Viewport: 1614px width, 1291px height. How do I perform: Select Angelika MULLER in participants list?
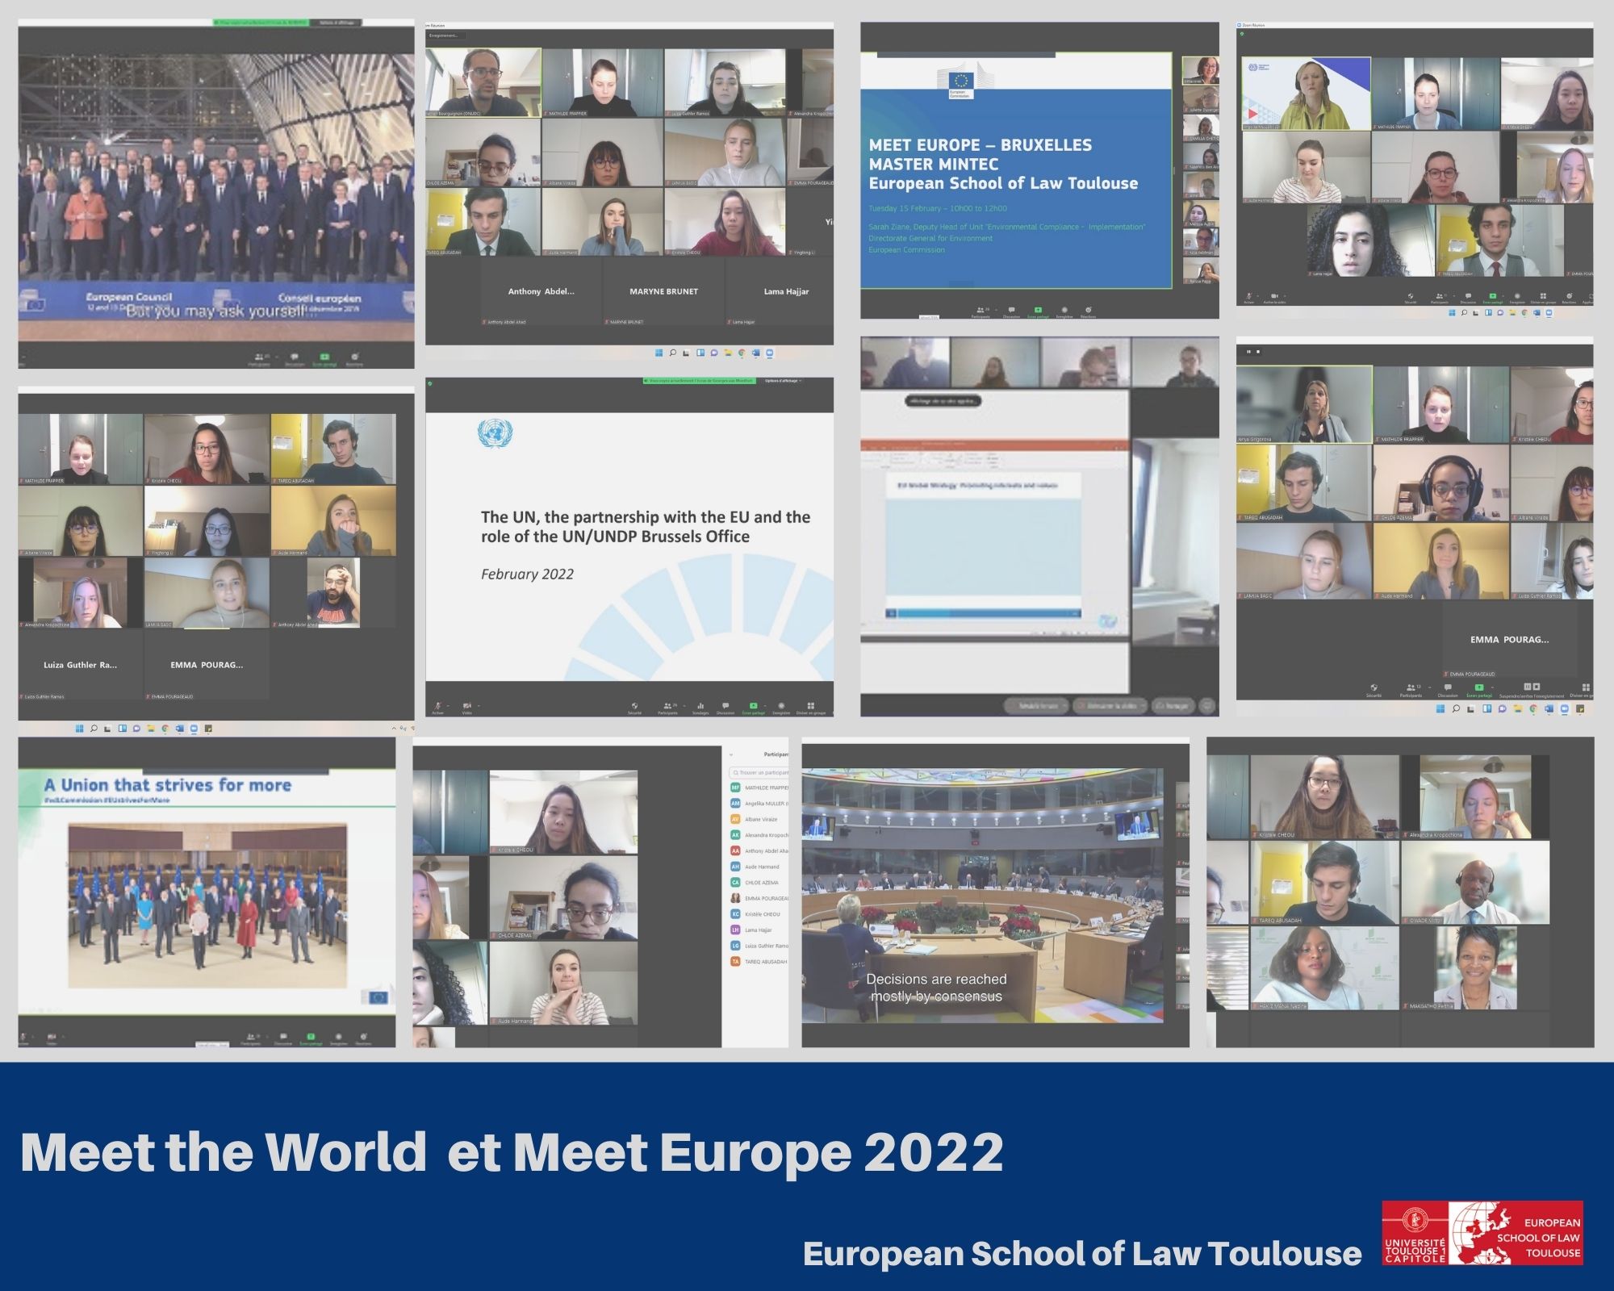pos(759,804)
